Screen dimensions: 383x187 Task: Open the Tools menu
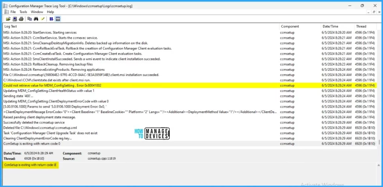coord(23,12)
